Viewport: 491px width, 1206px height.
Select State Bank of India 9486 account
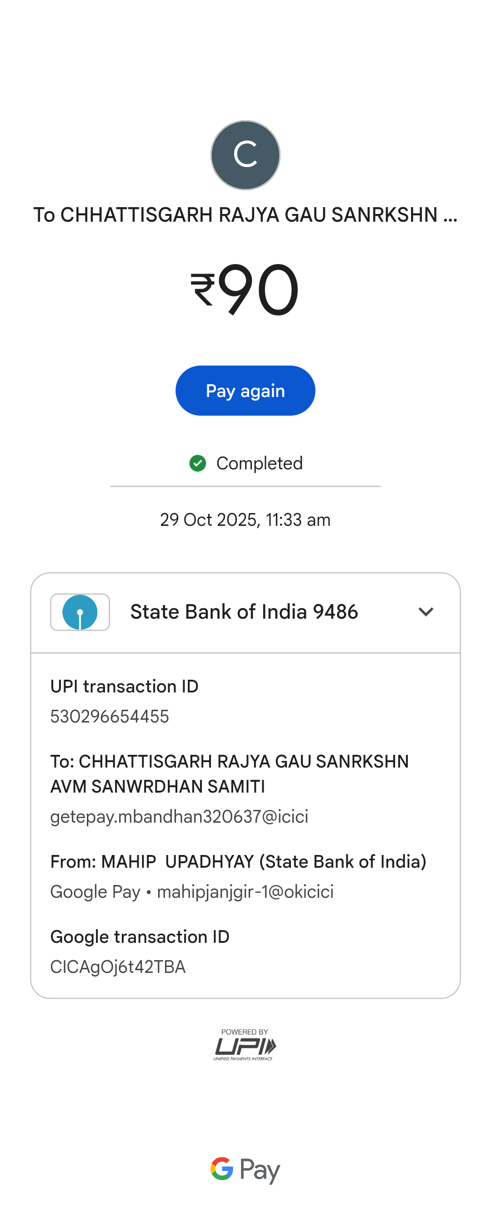pos(244,612)
